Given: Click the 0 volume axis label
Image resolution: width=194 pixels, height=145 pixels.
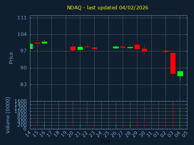Looking at the screenshot, I should point(25,129).
